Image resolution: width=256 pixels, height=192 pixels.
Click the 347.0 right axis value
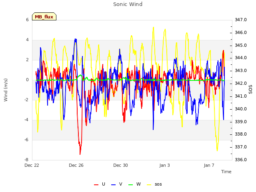click(x=241, y=20)
